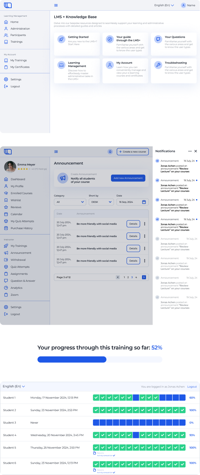
Task: Click the Create a new course button
Action: [133, 152]
